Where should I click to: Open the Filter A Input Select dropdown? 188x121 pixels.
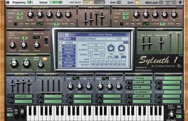25,38
